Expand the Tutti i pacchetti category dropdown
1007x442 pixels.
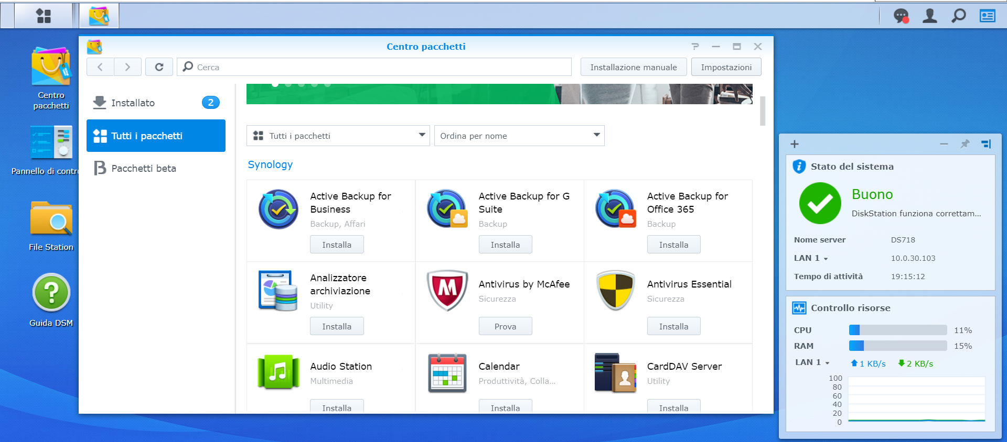pos(338,136)
